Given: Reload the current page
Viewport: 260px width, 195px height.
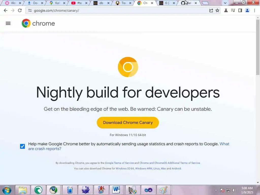Looking at the screenshot, I should click(20, 10).
